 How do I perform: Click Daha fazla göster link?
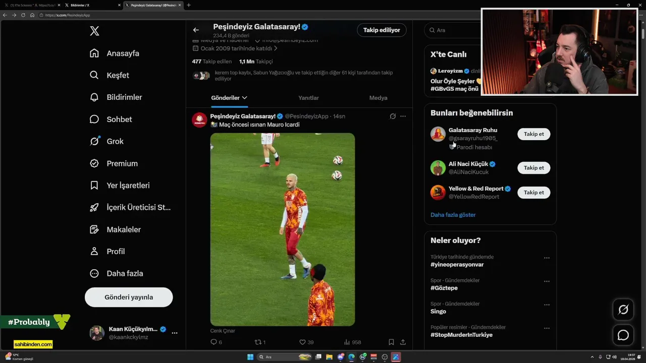coord(453,215)
